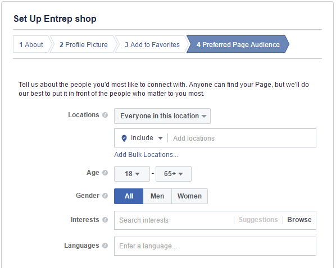Click the info icon beside Languages
The width and height of the screenshot is (336, 268).
coord(105,246)
